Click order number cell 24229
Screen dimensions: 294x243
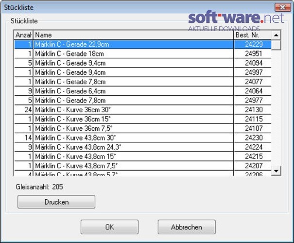253,44
